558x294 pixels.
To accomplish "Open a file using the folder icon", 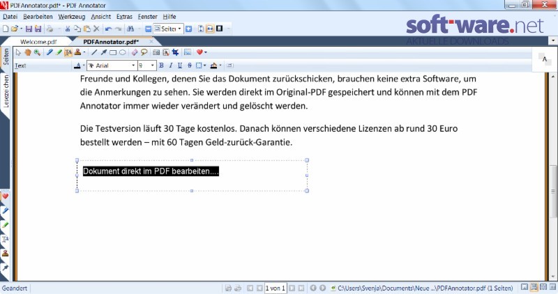I will pos(15,29).
